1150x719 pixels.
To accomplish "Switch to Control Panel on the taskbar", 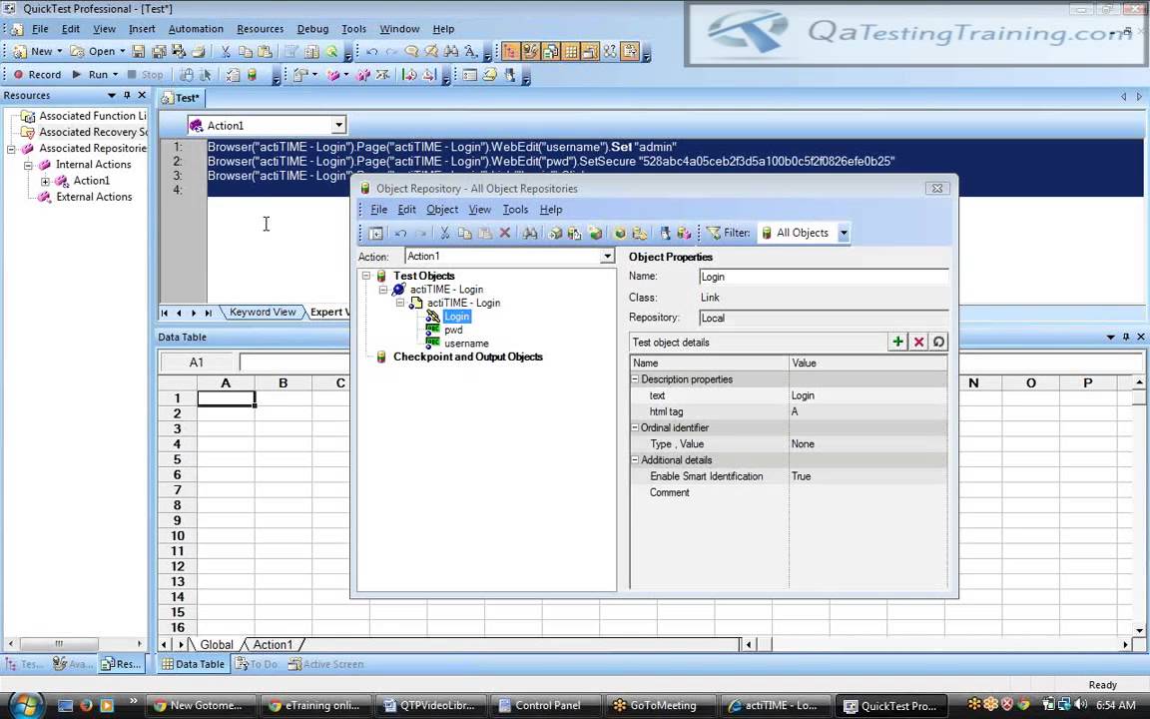I will click(x=546, y=705).
